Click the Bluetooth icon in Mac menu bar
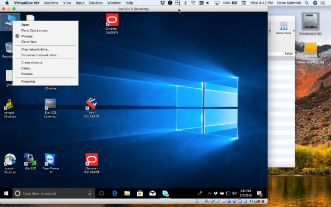 (185, 3)
